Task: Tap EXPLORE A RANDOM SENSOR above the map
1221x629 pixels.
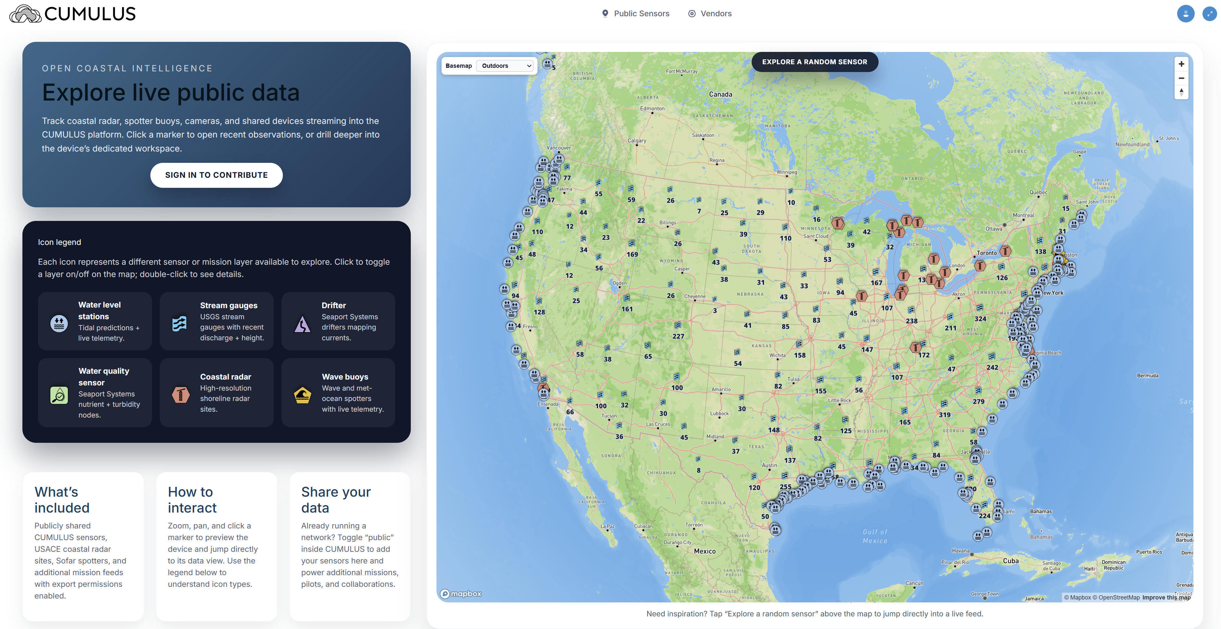Action: point(814,62)
